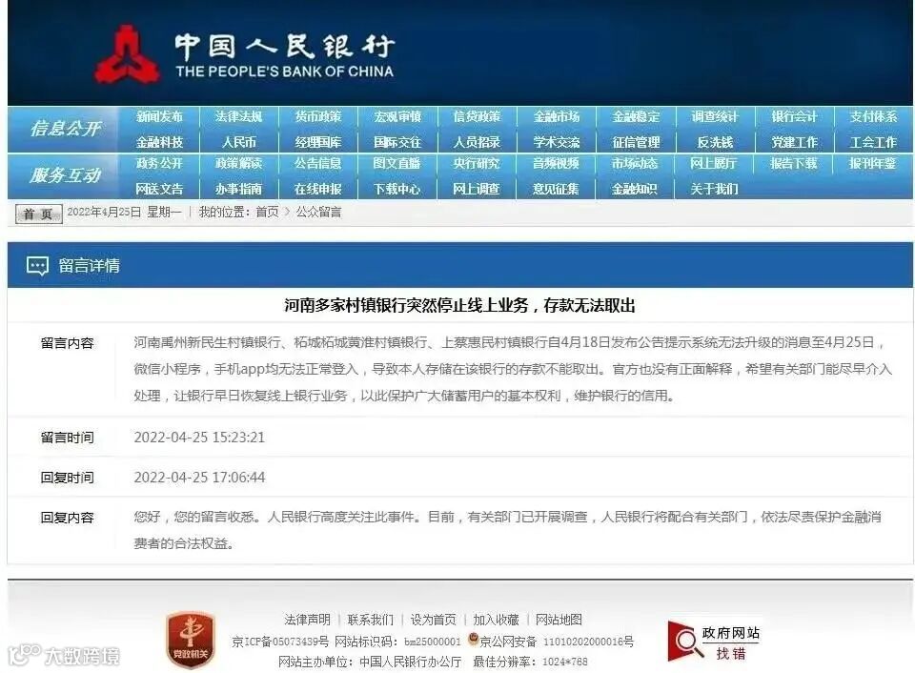The height and width of the screenshot is (673, 915).
Task: Open the 网上展厅 menu item
Action: (x=714, y=163)
